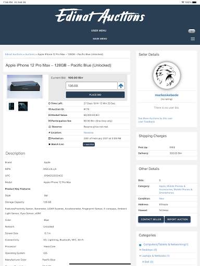See more auctions by this user
The image size is (200, 266).
(155, 118)
